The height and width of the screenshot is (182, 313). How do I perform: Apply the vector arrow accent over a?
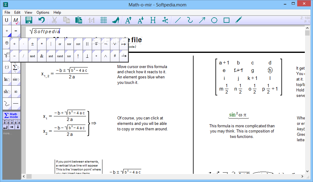pos(5,122)
